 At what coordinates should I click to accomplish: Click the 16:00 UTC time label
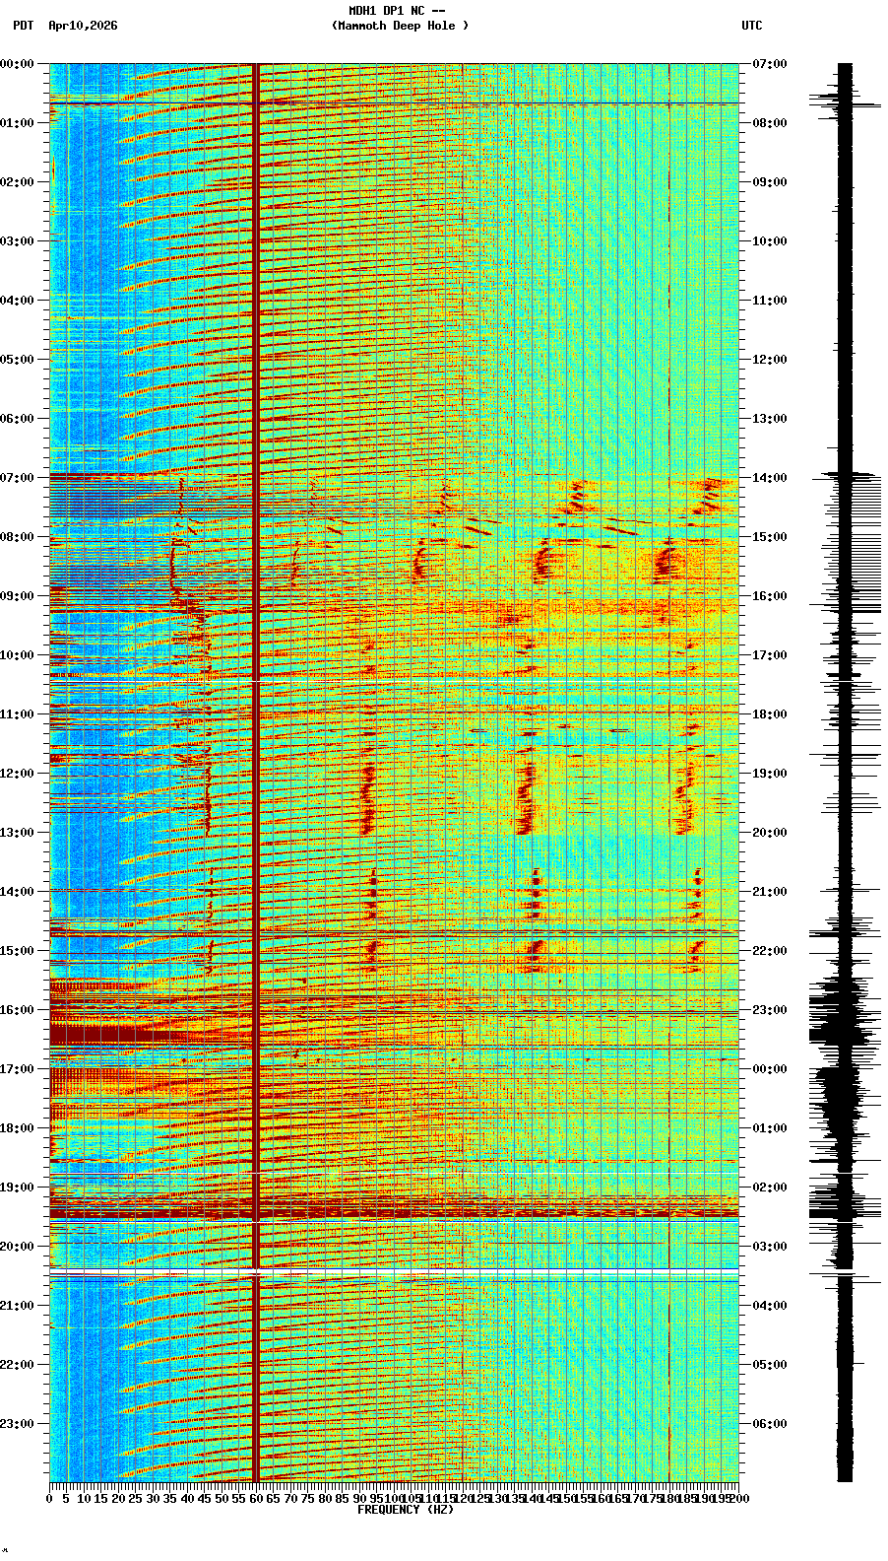point(770,596)
